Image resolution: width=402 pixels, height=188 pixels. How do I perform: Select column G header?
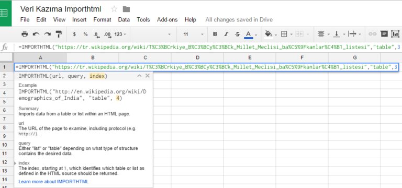click(x=354, y=57)
